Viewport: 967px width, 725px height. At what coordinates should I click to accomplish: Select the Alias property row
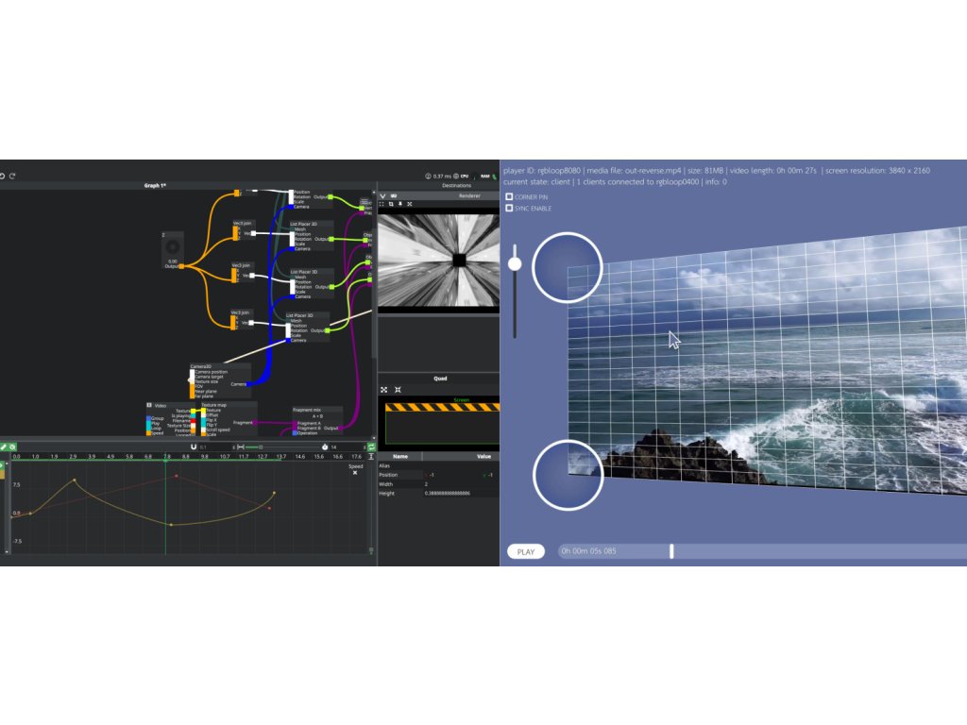(x=438, y=466)
